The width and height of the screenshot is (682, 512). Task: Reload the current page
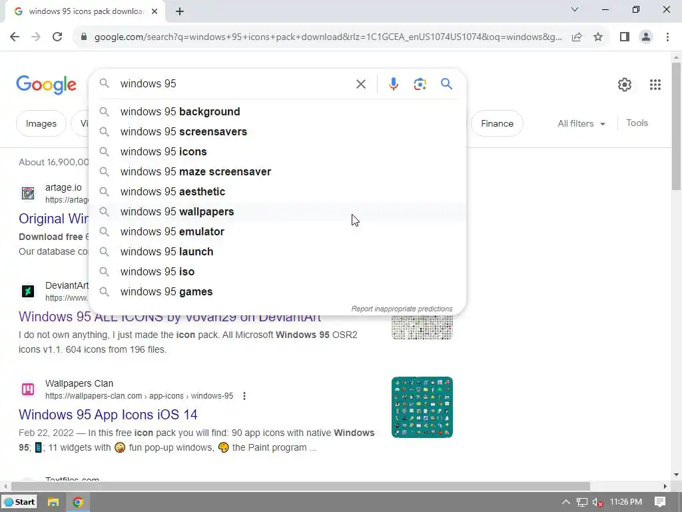click(x=57, y=37)
